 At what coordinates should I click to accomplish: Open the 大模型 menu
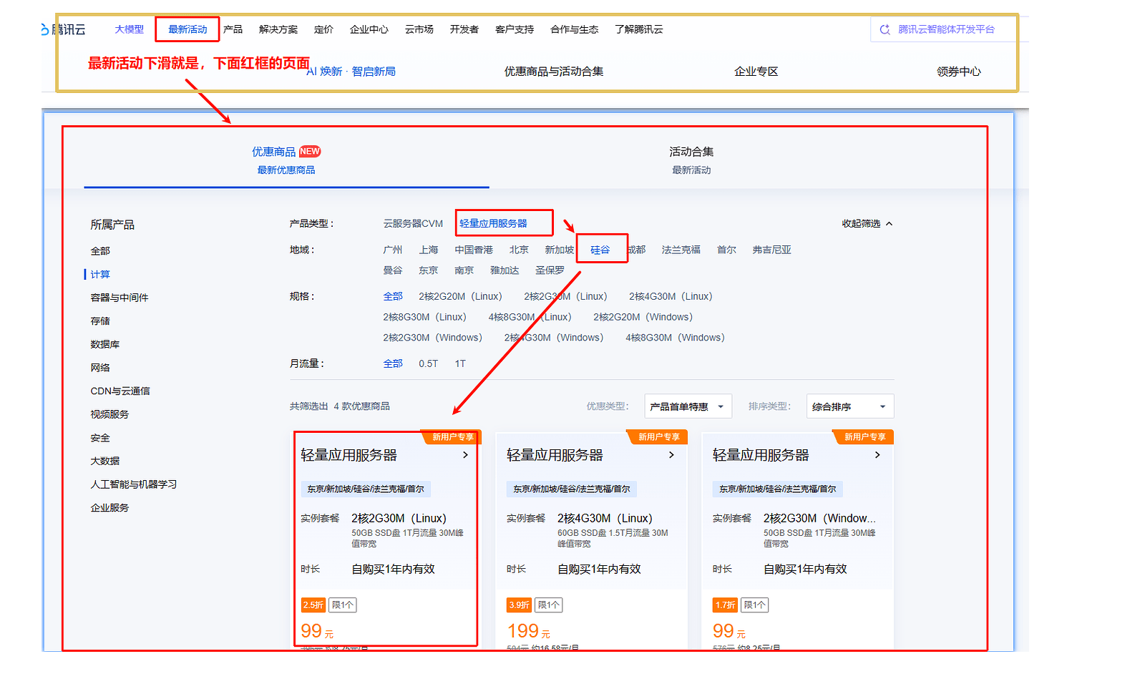pyautogui.click(x=130, y=29)
